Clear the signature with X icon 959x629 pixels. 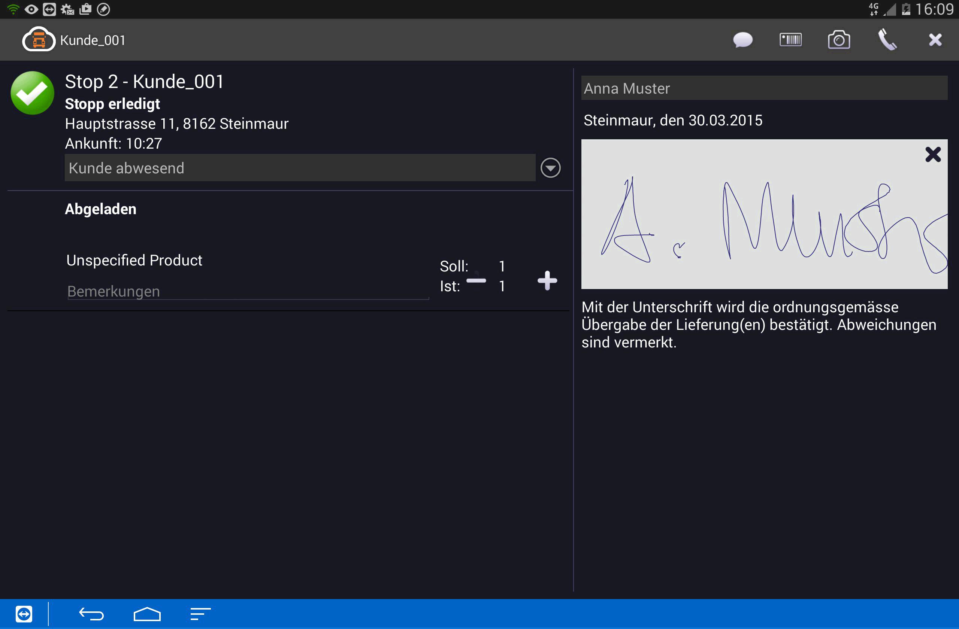932,155
